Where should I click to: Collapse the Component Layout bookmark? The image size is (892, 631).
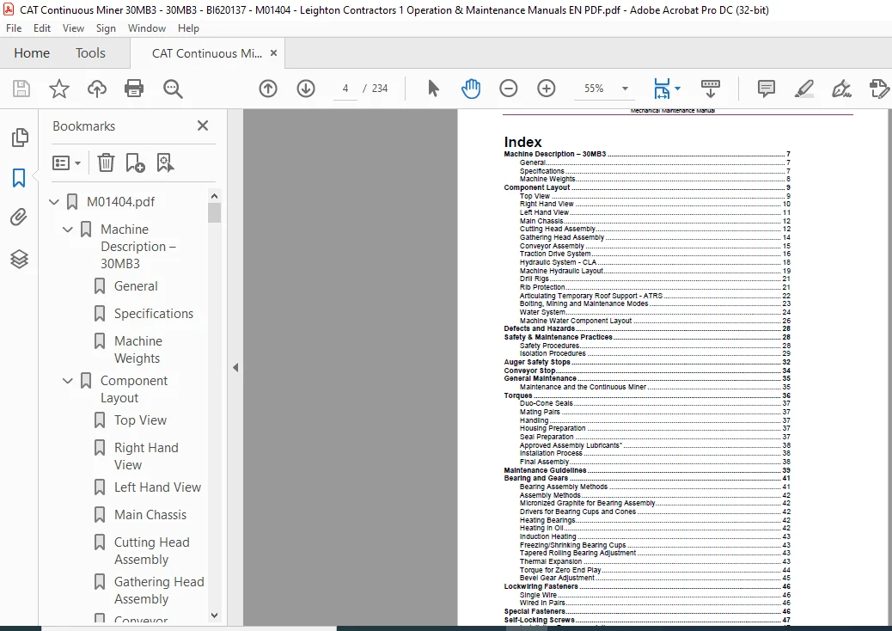68,381
